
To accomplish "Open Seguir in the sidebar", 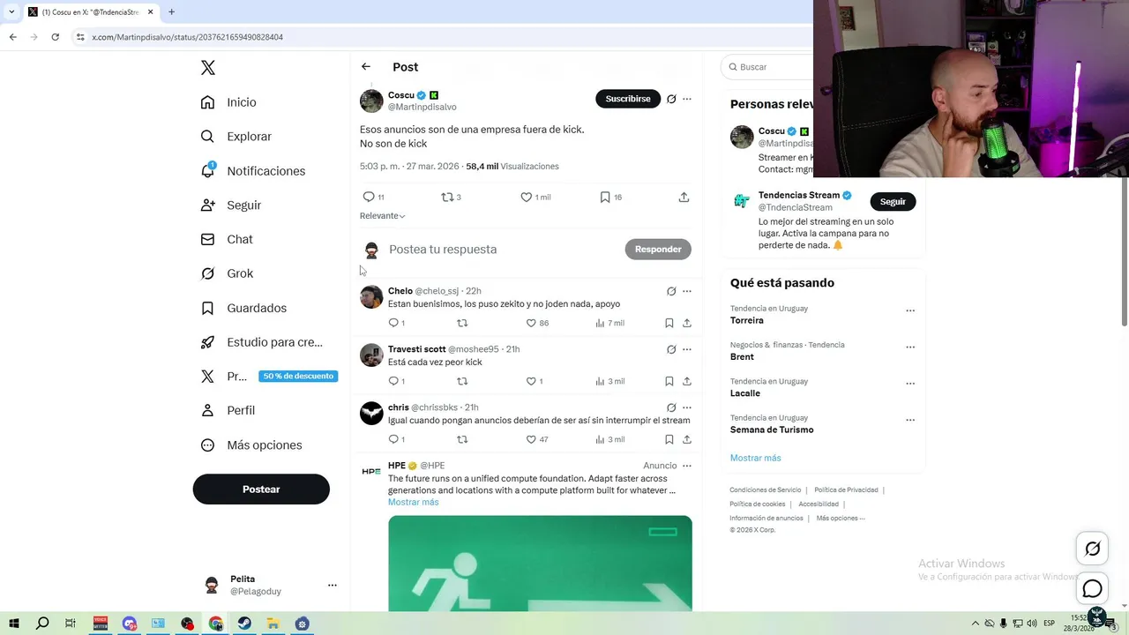I will tap(230, 205).
